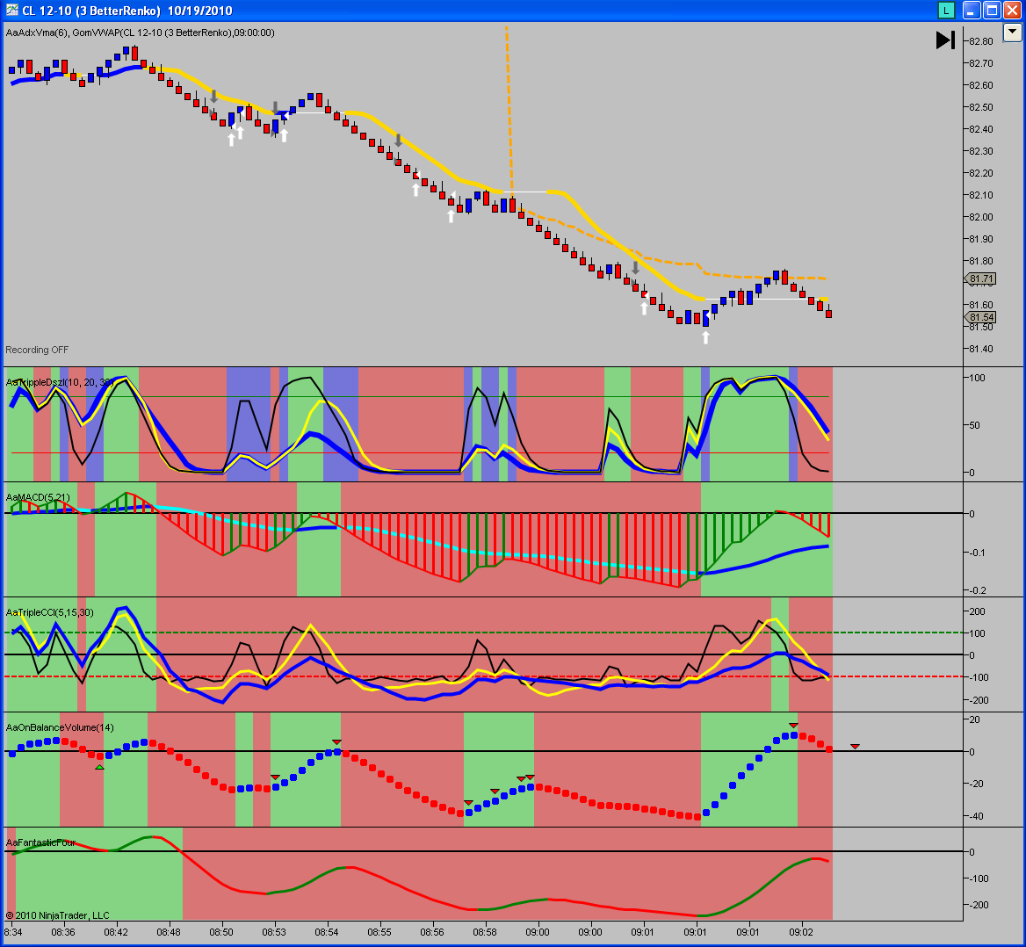Click the NinjaTrader chart icon in title bar
1026x947 pixels.
pos(11,11)
